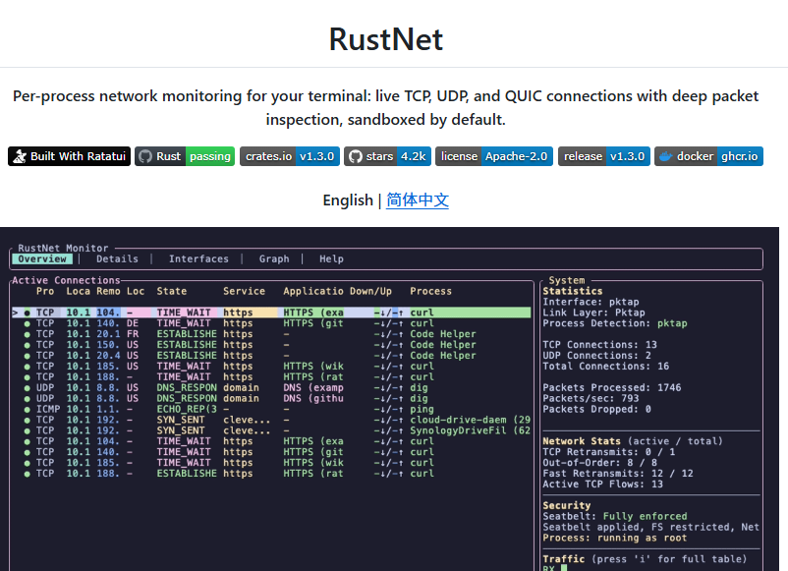Click 'Seatbelt: Fully enforced' security line
Screen dimensions: 788x571
[x=615, y=516]
